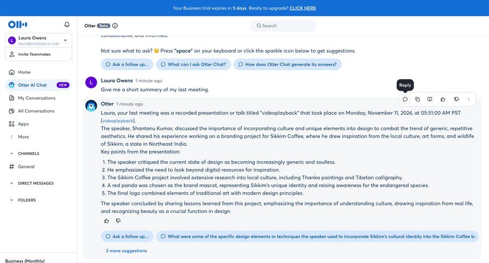Click the NEW badge on Otter AI Chat
This screenshot has height=263, width=489.
coord(62,85)
